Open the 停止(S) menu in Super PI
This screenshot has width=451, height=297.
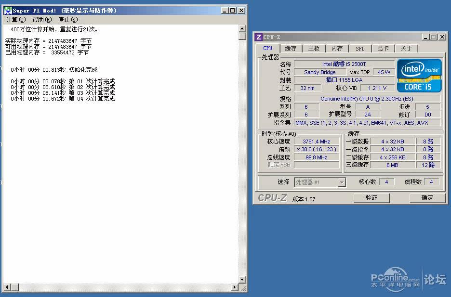[68, 20]
